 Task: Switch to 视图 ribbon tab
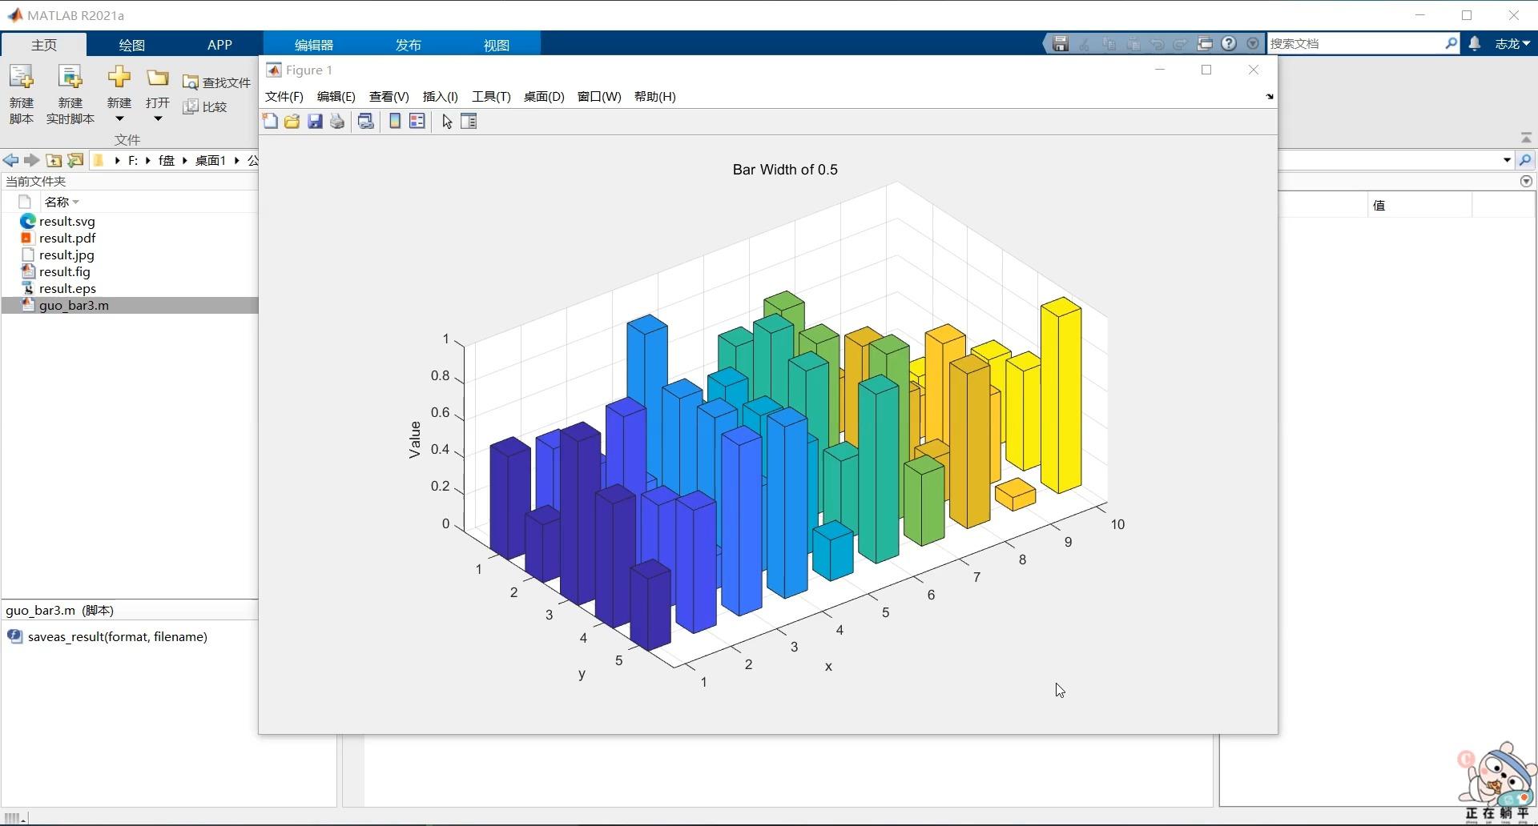click(x=496, y=45)
